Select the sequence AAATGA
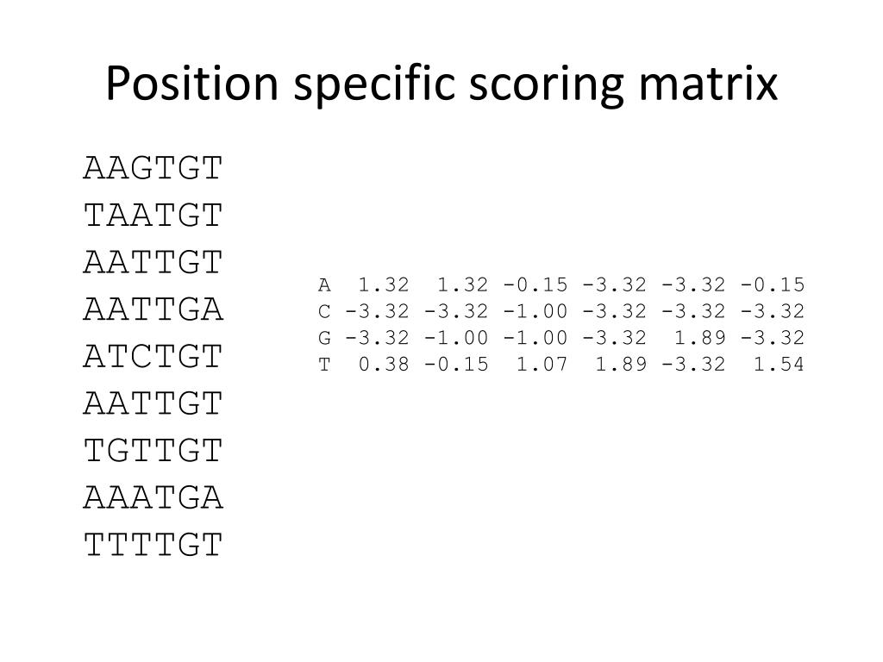The image size is (883, 662). (x=153, y=497)
